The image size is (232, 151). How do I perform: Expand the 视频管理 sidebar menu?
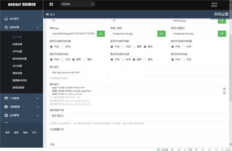tap(37, 107)
